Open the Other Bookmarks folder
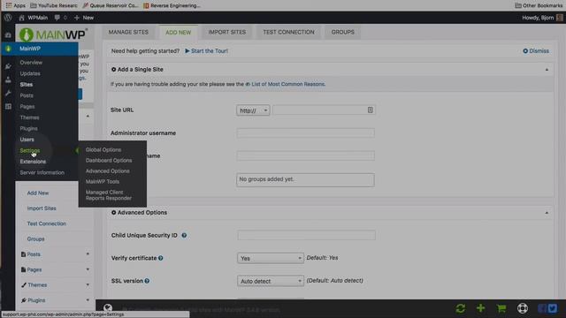This screenshot has height=318, width=566. click(x=539, y=5)
